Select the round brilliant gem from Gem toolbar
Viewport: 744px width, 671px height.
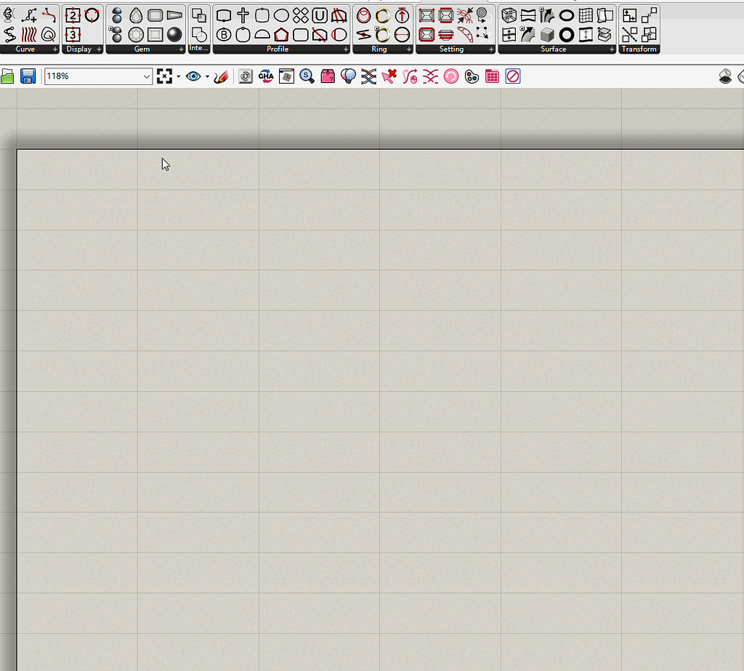135,33
